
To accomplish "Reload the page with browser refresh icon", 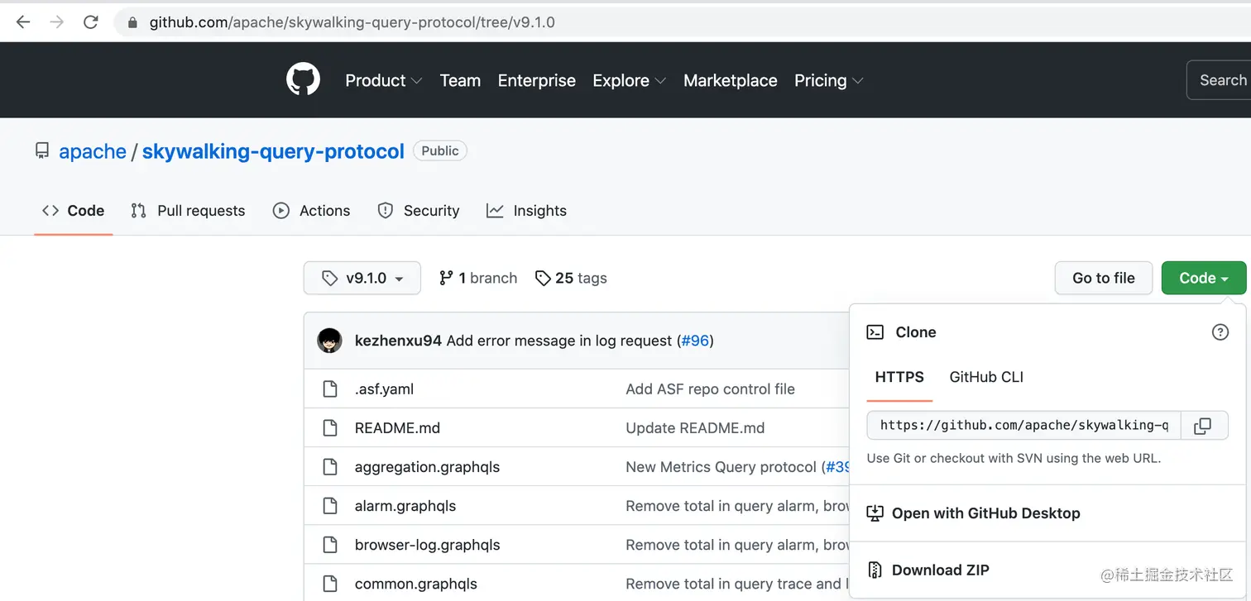I will coord(91,22).
